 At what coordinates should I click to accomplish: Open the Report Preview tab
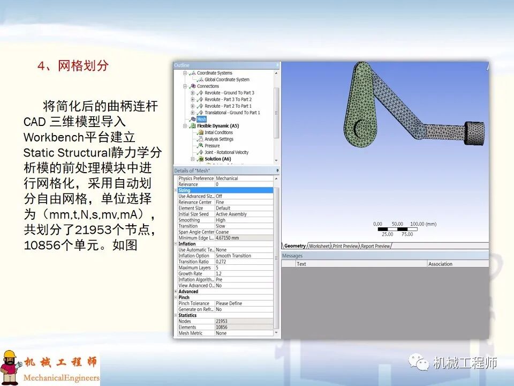375,246
